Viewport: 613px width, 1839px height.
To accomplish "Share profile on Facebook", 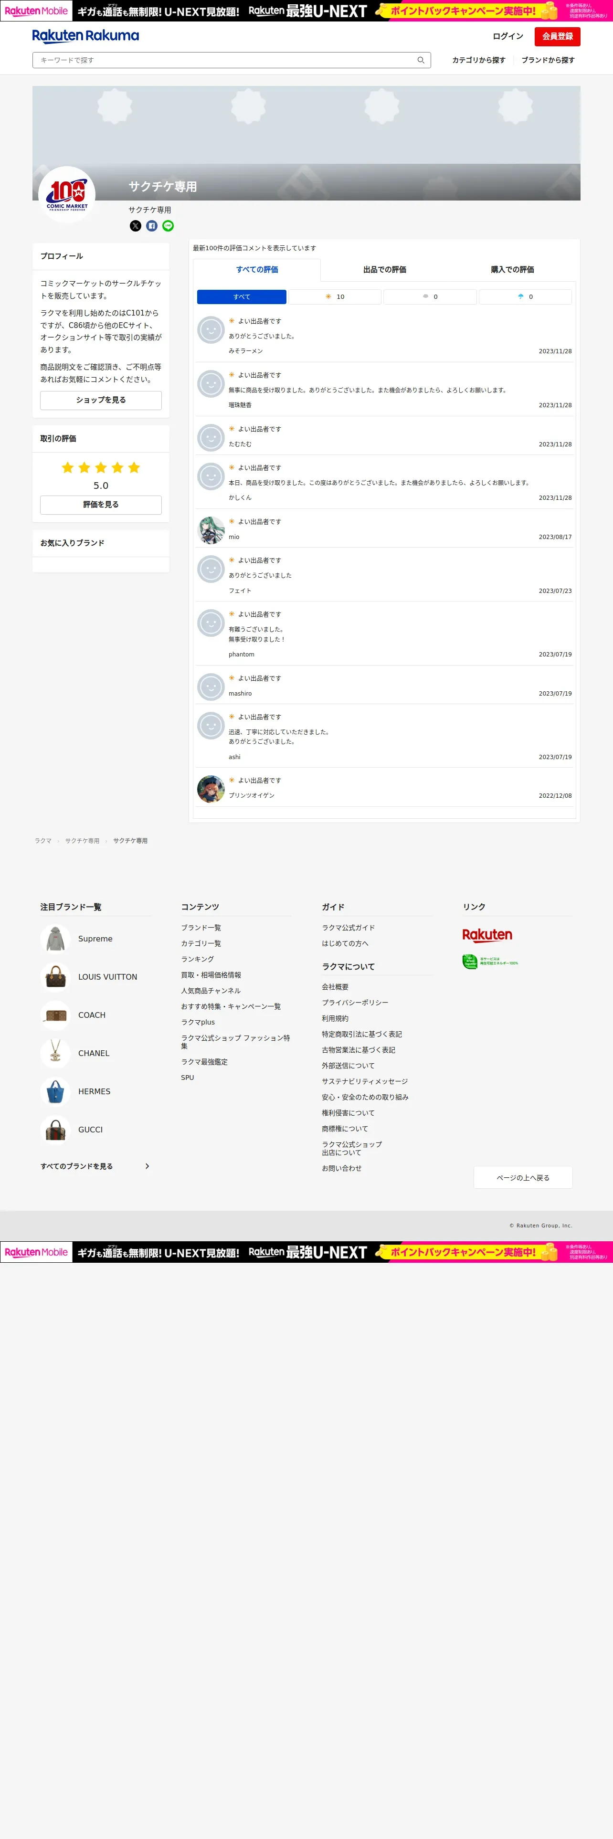I will coord(152,226).
